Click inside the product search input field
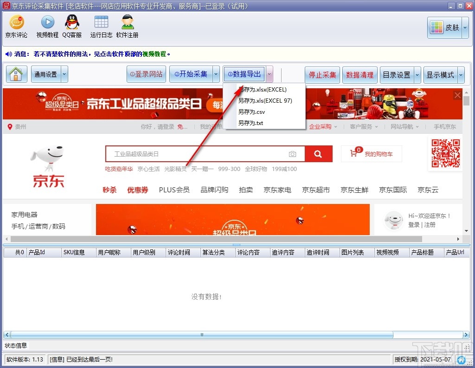This screenshot has width=475, height=368. click(186, 153)
